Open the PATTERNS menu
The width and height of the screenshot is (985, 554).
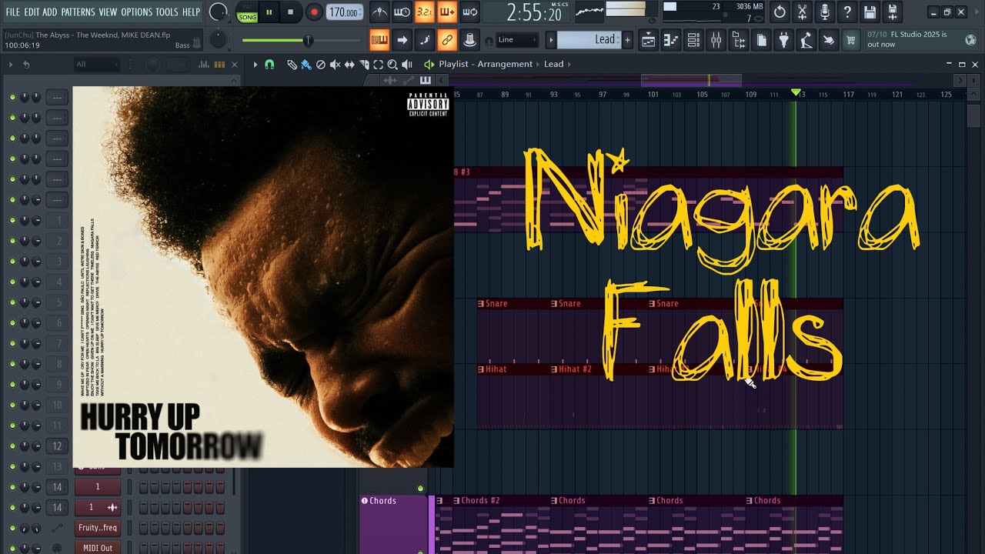pos(78,12)
